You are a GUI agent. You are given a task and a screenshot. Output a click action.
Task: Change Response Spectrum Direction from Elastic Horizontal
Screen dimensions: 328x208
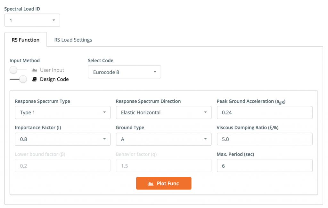pos(163,112)
